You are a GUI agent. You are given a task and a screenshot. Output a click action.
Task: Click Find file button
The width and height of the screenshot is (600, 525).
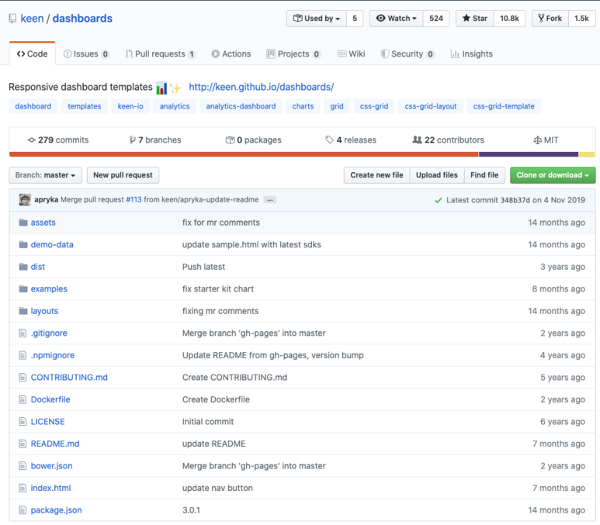[x=484, y=175]
